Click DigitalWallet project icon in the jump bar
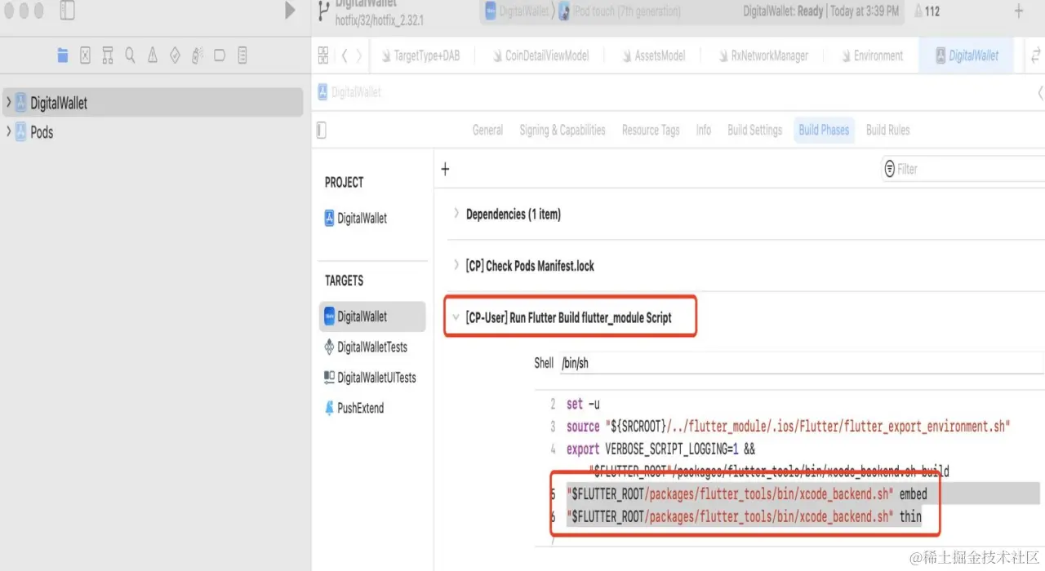Screen dimensions: 1045x571 pyautogui.click(x=322, y=92)
